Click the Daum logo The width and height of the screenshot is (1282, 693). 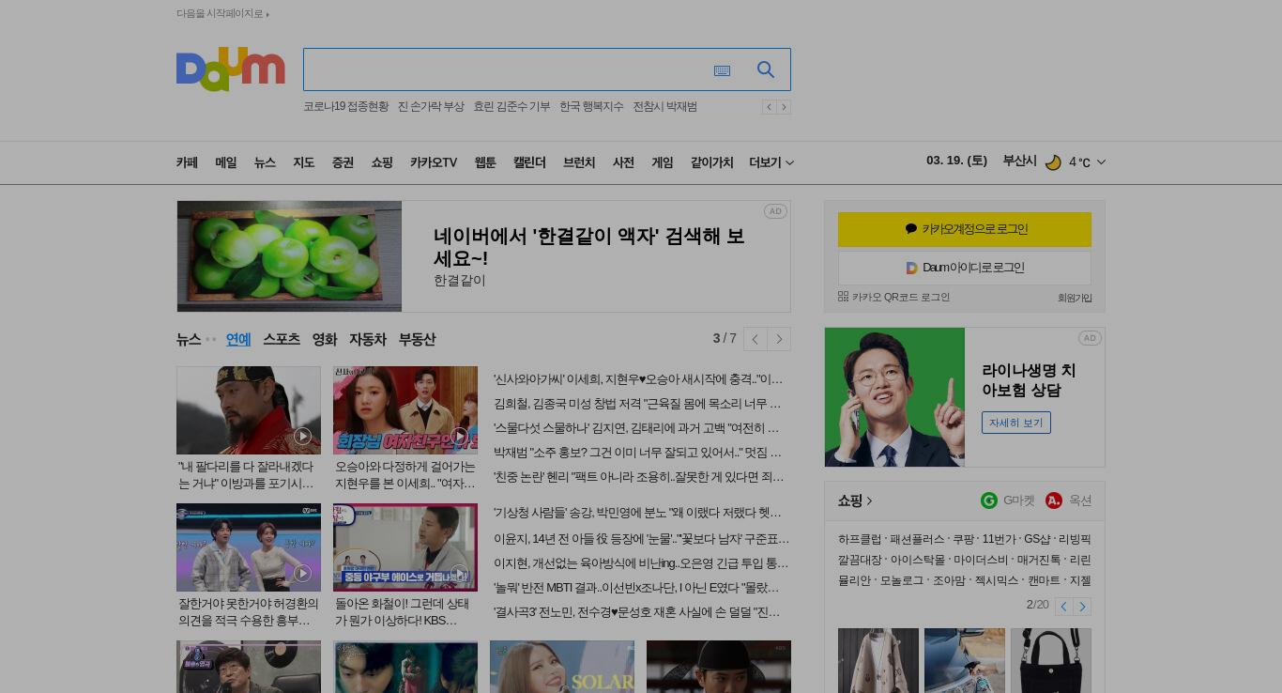pyautogui.click(x=231, y=69)
